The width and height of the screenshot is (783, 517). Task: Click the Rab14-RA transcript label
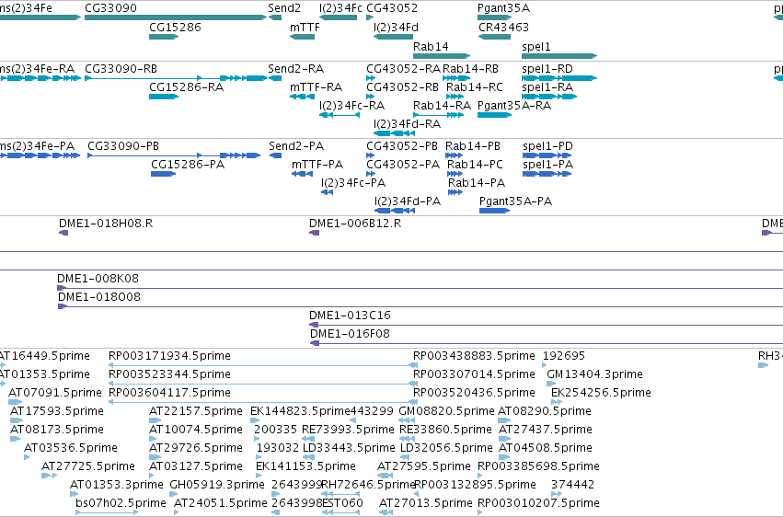(x=442, y=105)
